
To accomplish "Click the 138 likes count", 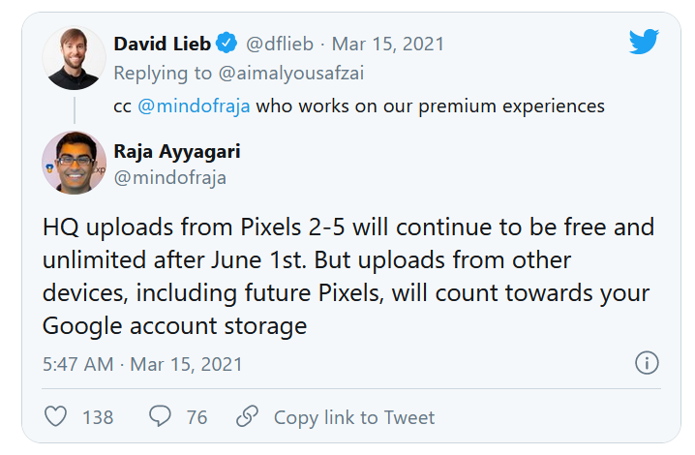I will pyautogui.click(x=98, y=417).
